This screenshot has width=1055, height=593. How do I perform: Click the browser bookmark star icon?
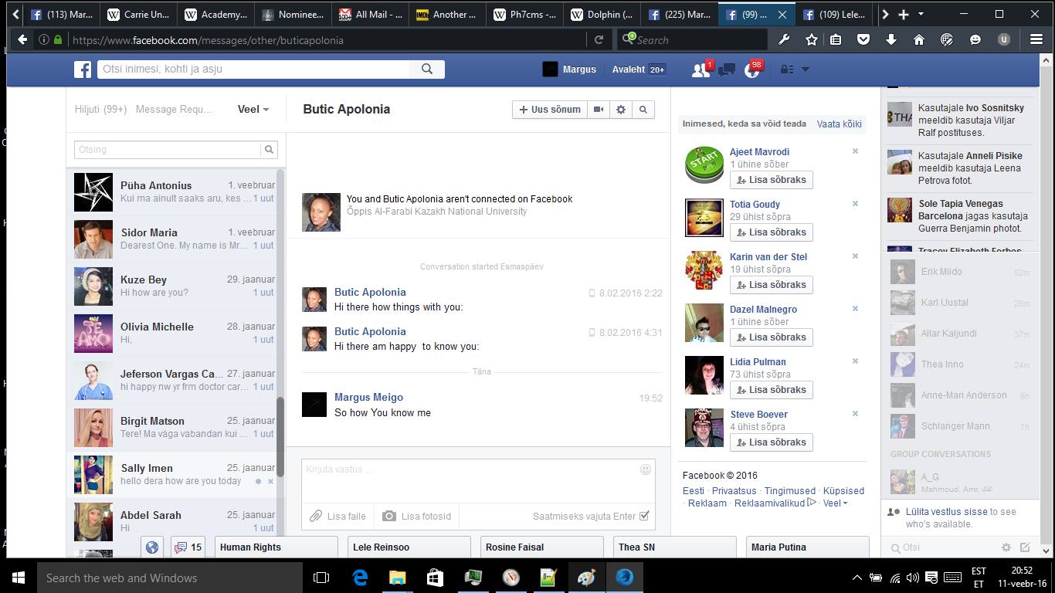point(811,40)
